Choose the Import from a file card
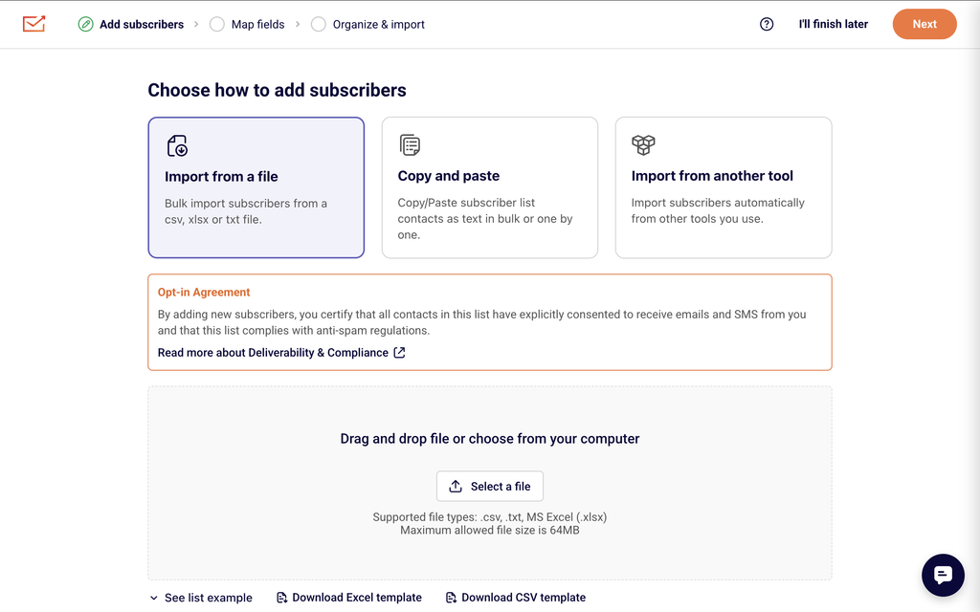 pos(256,187)
